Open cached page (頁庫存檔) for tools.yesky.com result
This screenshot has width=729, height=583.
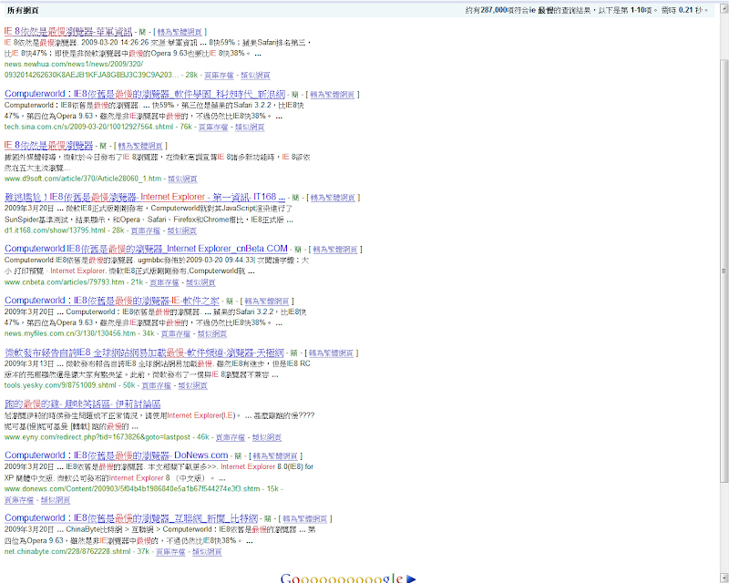(157, 385)
